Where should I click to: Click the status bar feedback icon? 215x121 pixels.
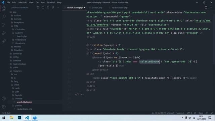point(207,113)
